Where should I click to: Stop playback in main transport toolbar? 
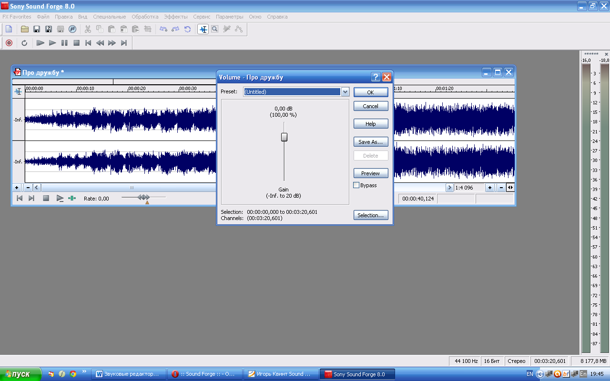tap(76, 43)
